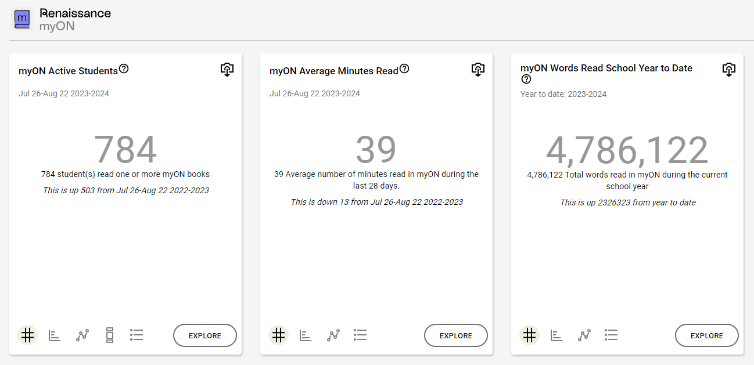The width and height of the screenshot is (754, 365).
Task: Switch Active Students card to stacked view
Action: pyautogui.click(x=110, y=335)
